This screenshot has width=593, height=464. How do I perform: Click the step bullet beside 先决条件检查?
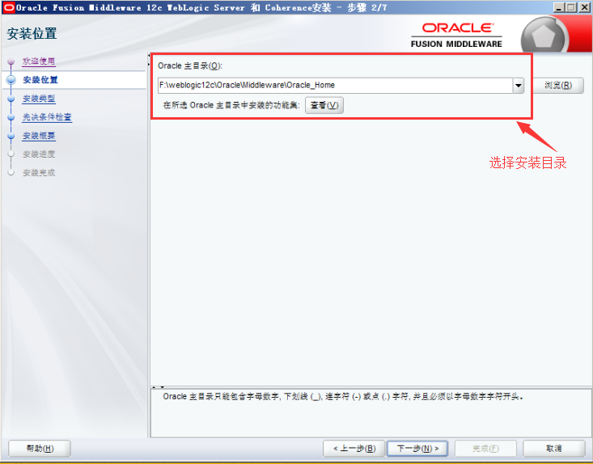(x=11, y=117)
